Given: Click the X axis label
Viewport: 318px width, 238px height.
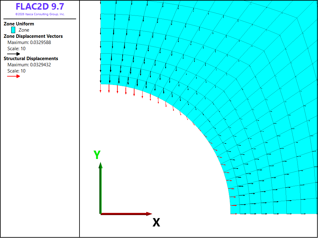Looking at the screenshot, I should 156,223.
